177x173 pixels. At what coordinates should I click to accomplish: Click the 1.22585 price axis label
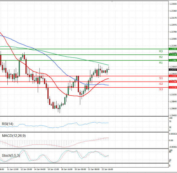click(x=173, y=39)
